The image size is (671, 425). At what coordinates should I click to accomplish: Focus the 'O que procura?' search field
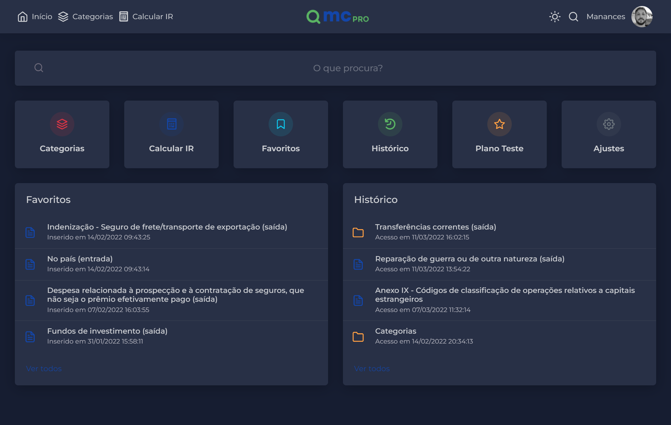(348, 68)
